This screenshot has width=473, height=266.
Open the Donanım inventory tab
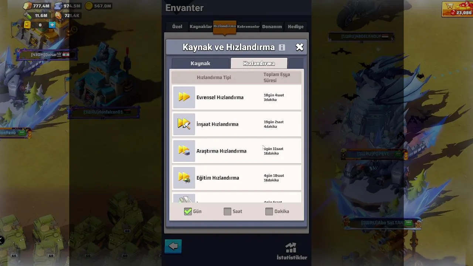272,27
